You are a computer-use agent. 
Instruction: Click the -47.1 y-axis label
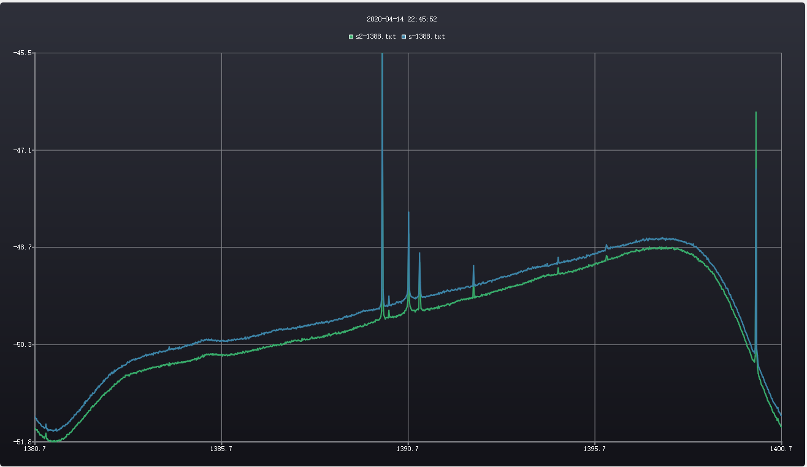click(x=23, y=150)
